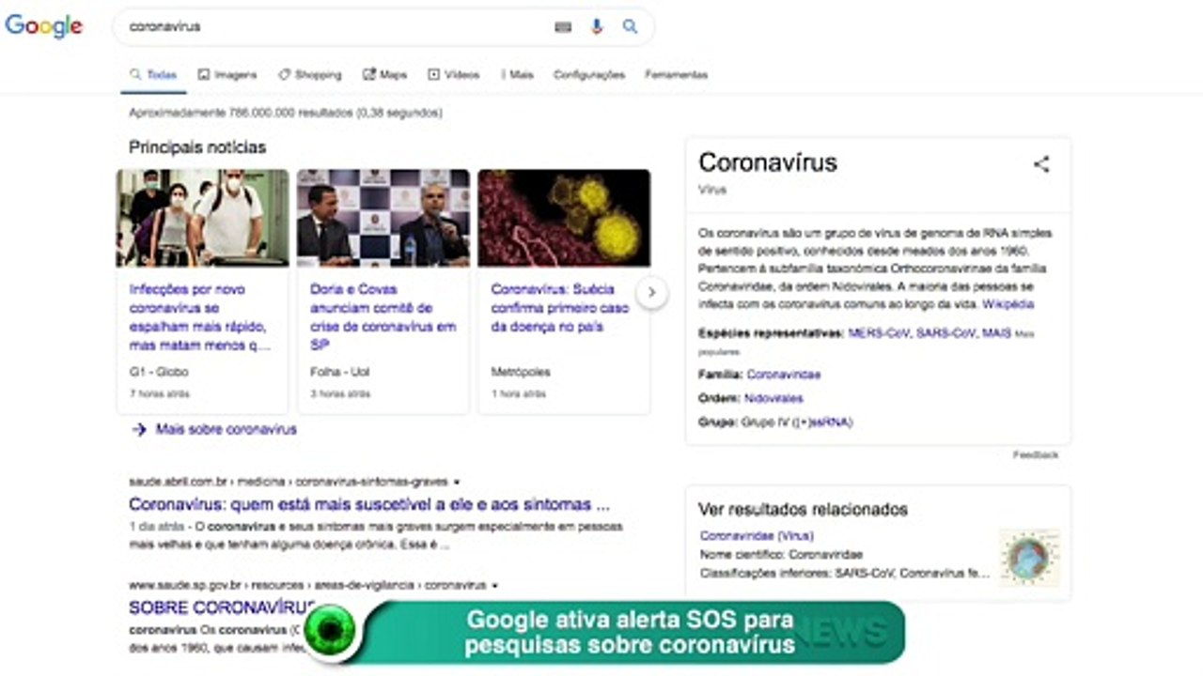Open 'SOBRE CORONAVÍRUS' search result
1203x676 pixels.
(x=223, y=607)
